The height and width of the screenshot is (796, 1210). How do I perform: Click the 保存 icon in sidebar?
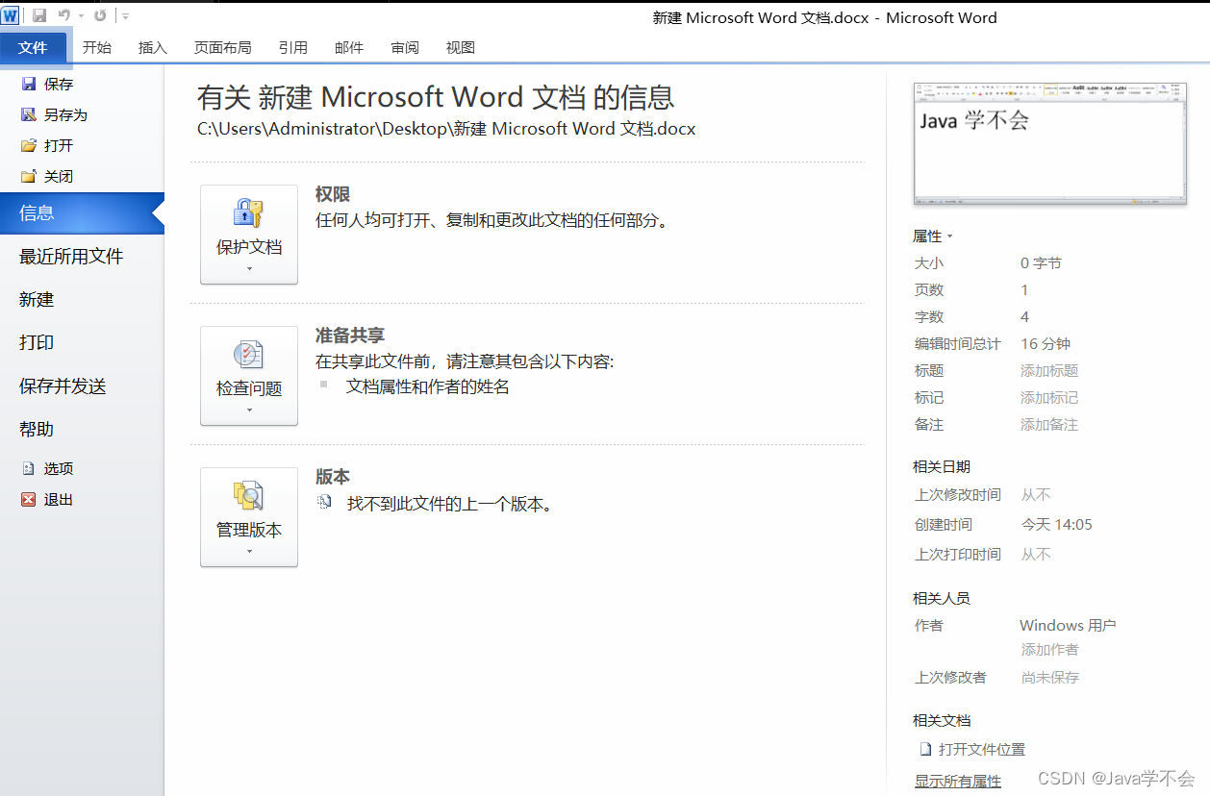pyautogui.click(x=29, y=84)
